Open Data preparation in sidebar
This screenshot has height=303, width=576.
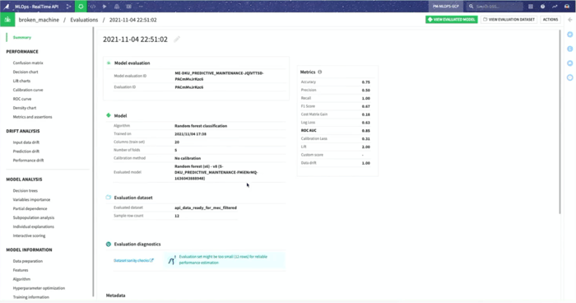pos(27,261)
